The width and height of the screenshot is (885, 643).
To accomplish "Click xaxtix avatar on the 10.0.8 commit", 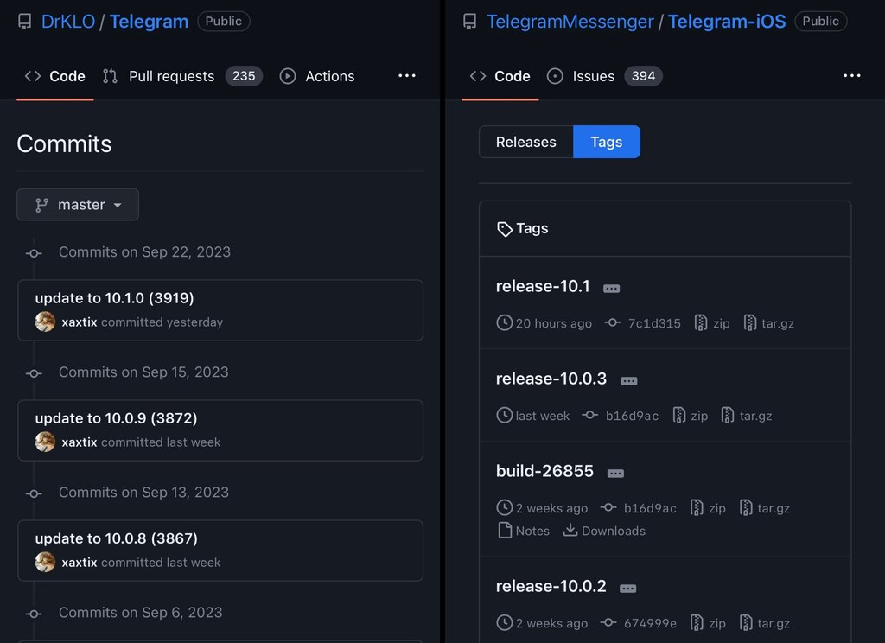I will pos(45,563).
